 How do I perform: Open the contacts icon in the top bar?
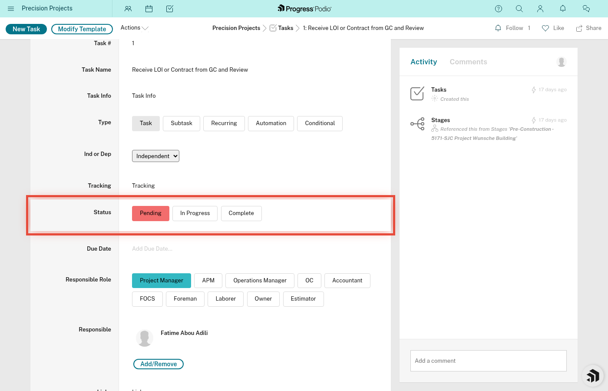pos(128,9)
